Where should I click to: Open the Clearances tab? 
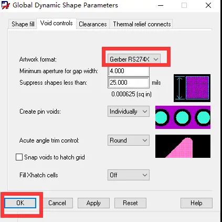pyautogui.click(x=93, y=24)
